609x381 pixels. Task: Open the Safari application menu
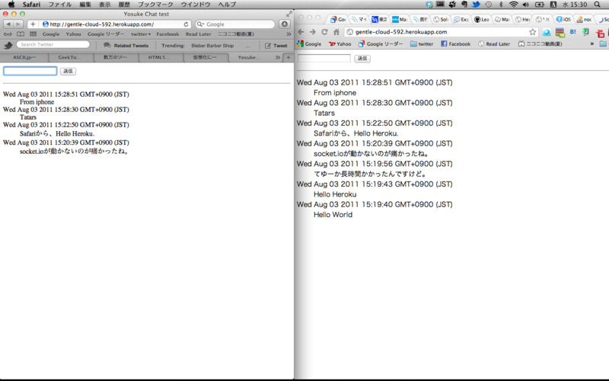click(x=31, y=5)
